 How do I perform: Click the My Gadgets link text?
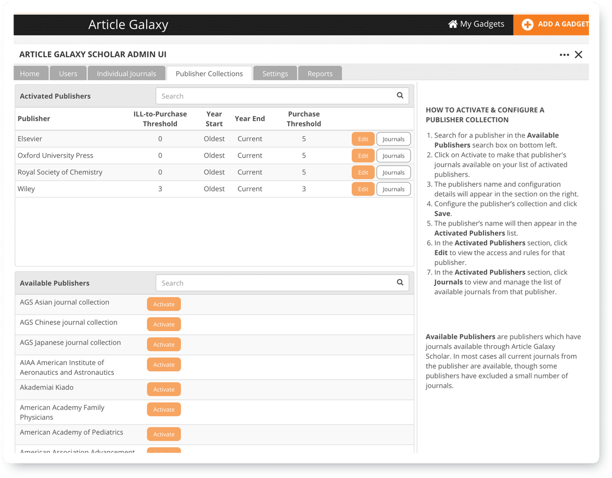[482, 24]
